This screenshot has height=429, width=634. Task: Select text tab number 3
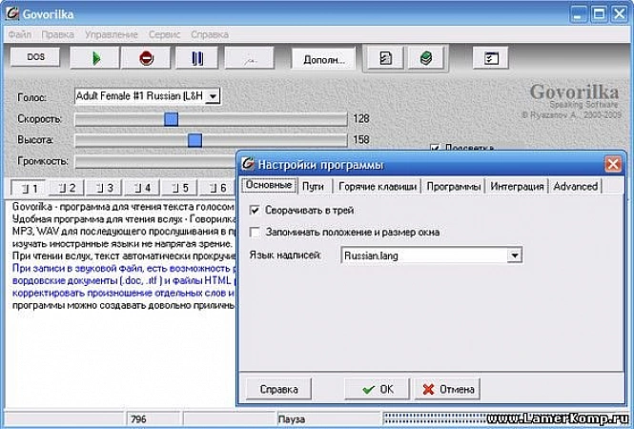tap(107, 187)
